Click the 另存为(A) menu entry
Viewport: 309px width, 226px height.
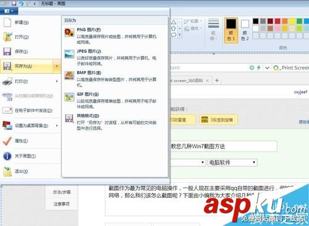pos(27,66)
